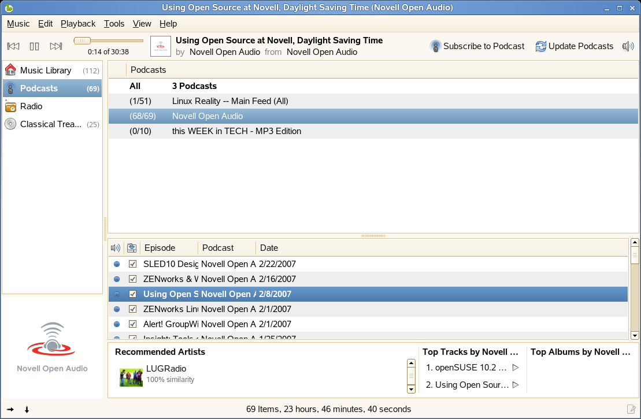Image resolution: width=641 pixels, height=419 pixels.
Task: Select Alert! GroupWi episode row
Action: [368, 324]
